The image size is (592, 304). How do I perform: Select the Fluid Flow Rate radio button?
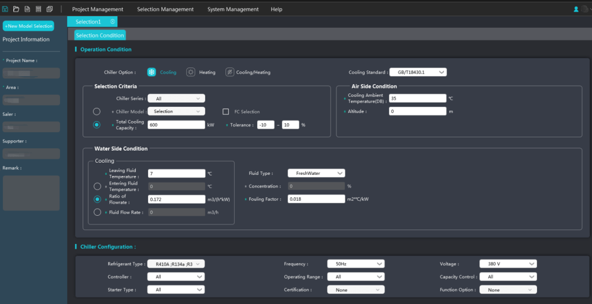tap(97, 212)
